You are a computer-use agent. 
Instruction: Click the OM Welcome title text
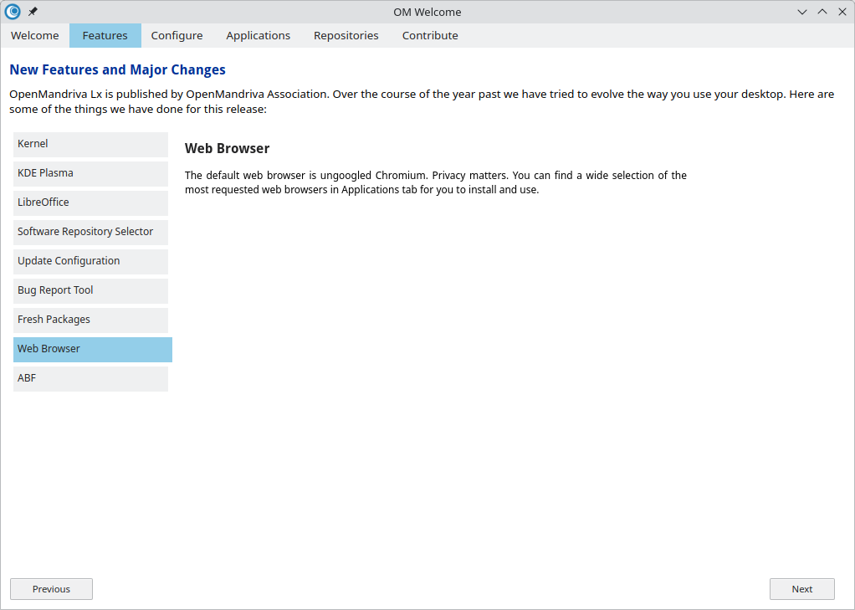[427, 12]
